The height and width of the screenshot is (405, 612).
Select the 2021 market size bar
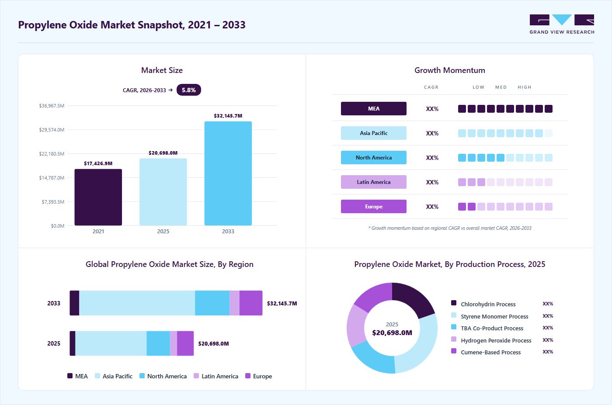(98, 197)
